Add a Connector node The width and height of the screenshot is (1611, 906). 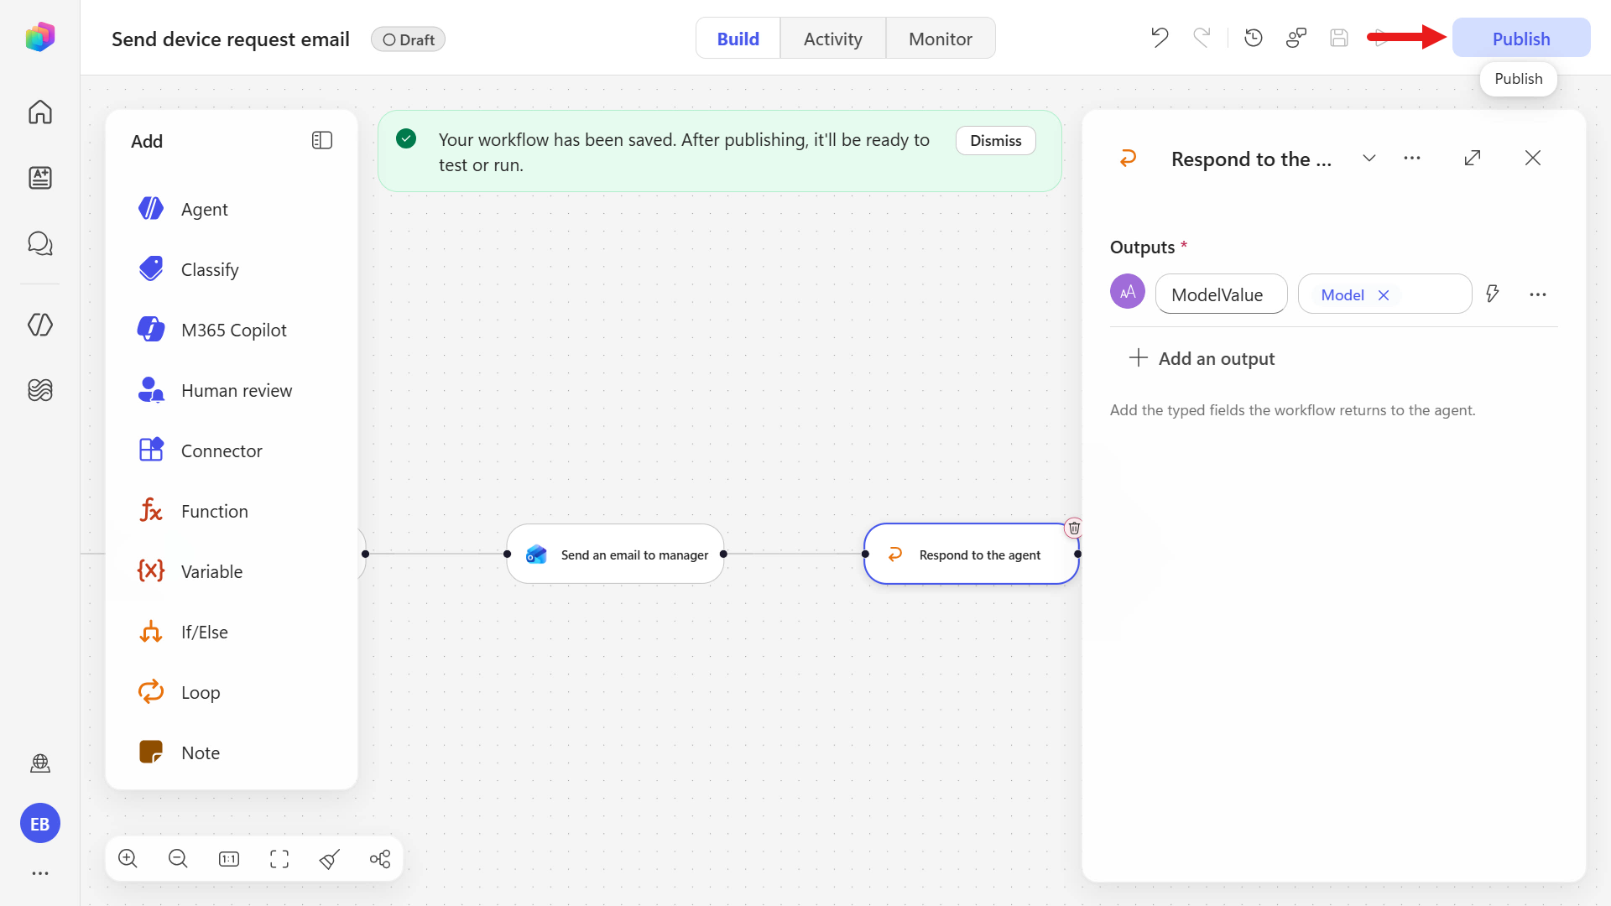tap(232, 450)
